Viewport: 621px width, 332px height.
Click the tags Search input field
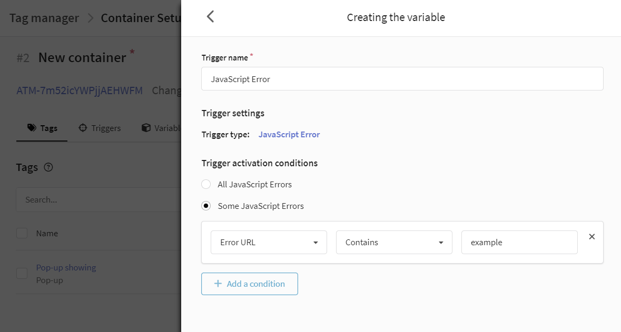[98, 199]
